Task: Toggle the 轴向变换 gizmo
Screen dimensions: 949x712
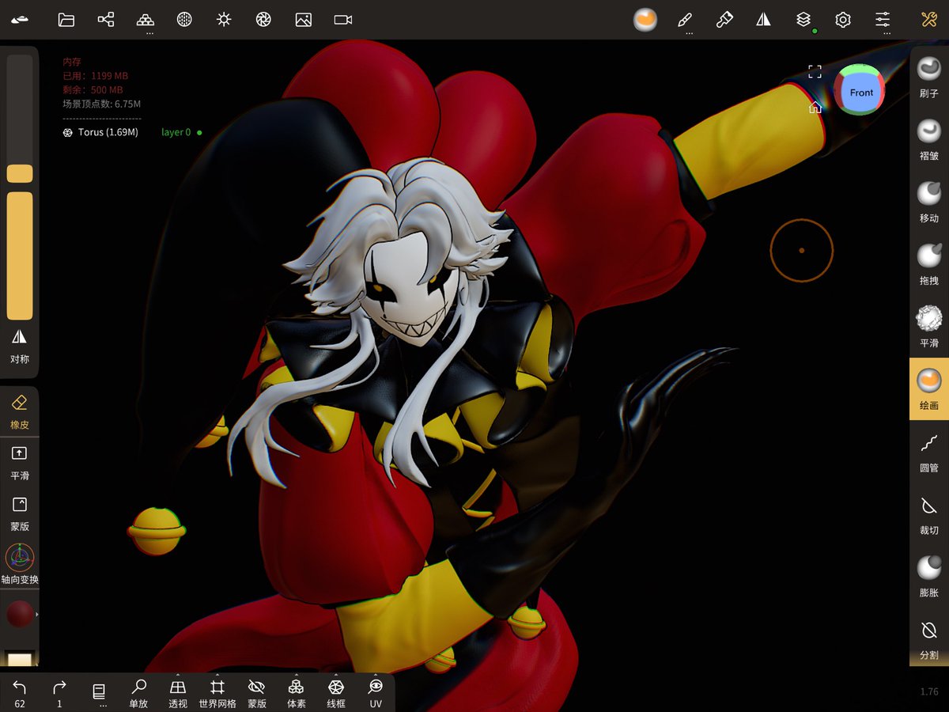Action: click(20, 564)
